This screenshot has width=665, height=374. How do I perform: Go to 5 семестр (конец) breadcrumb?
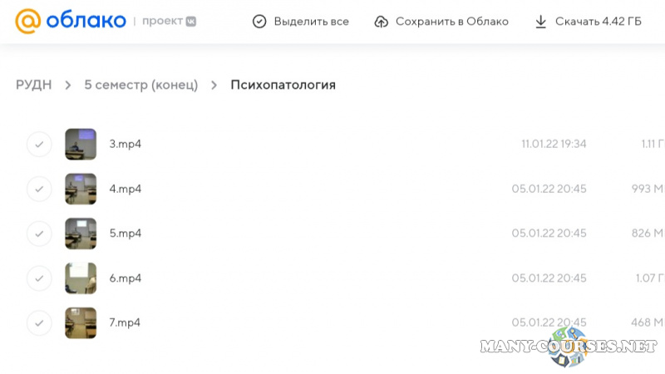(x=140, y=85)
